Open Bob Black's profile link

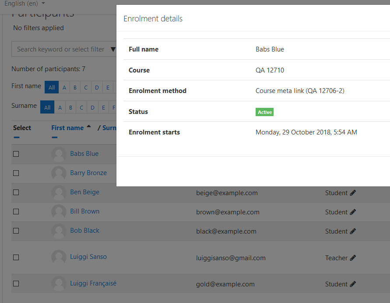coord(84,231)
